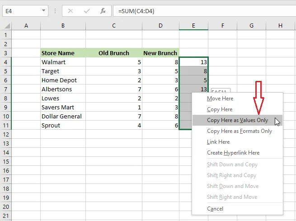
Task: Click cell E6 showing 5
Action: [193, 80]
